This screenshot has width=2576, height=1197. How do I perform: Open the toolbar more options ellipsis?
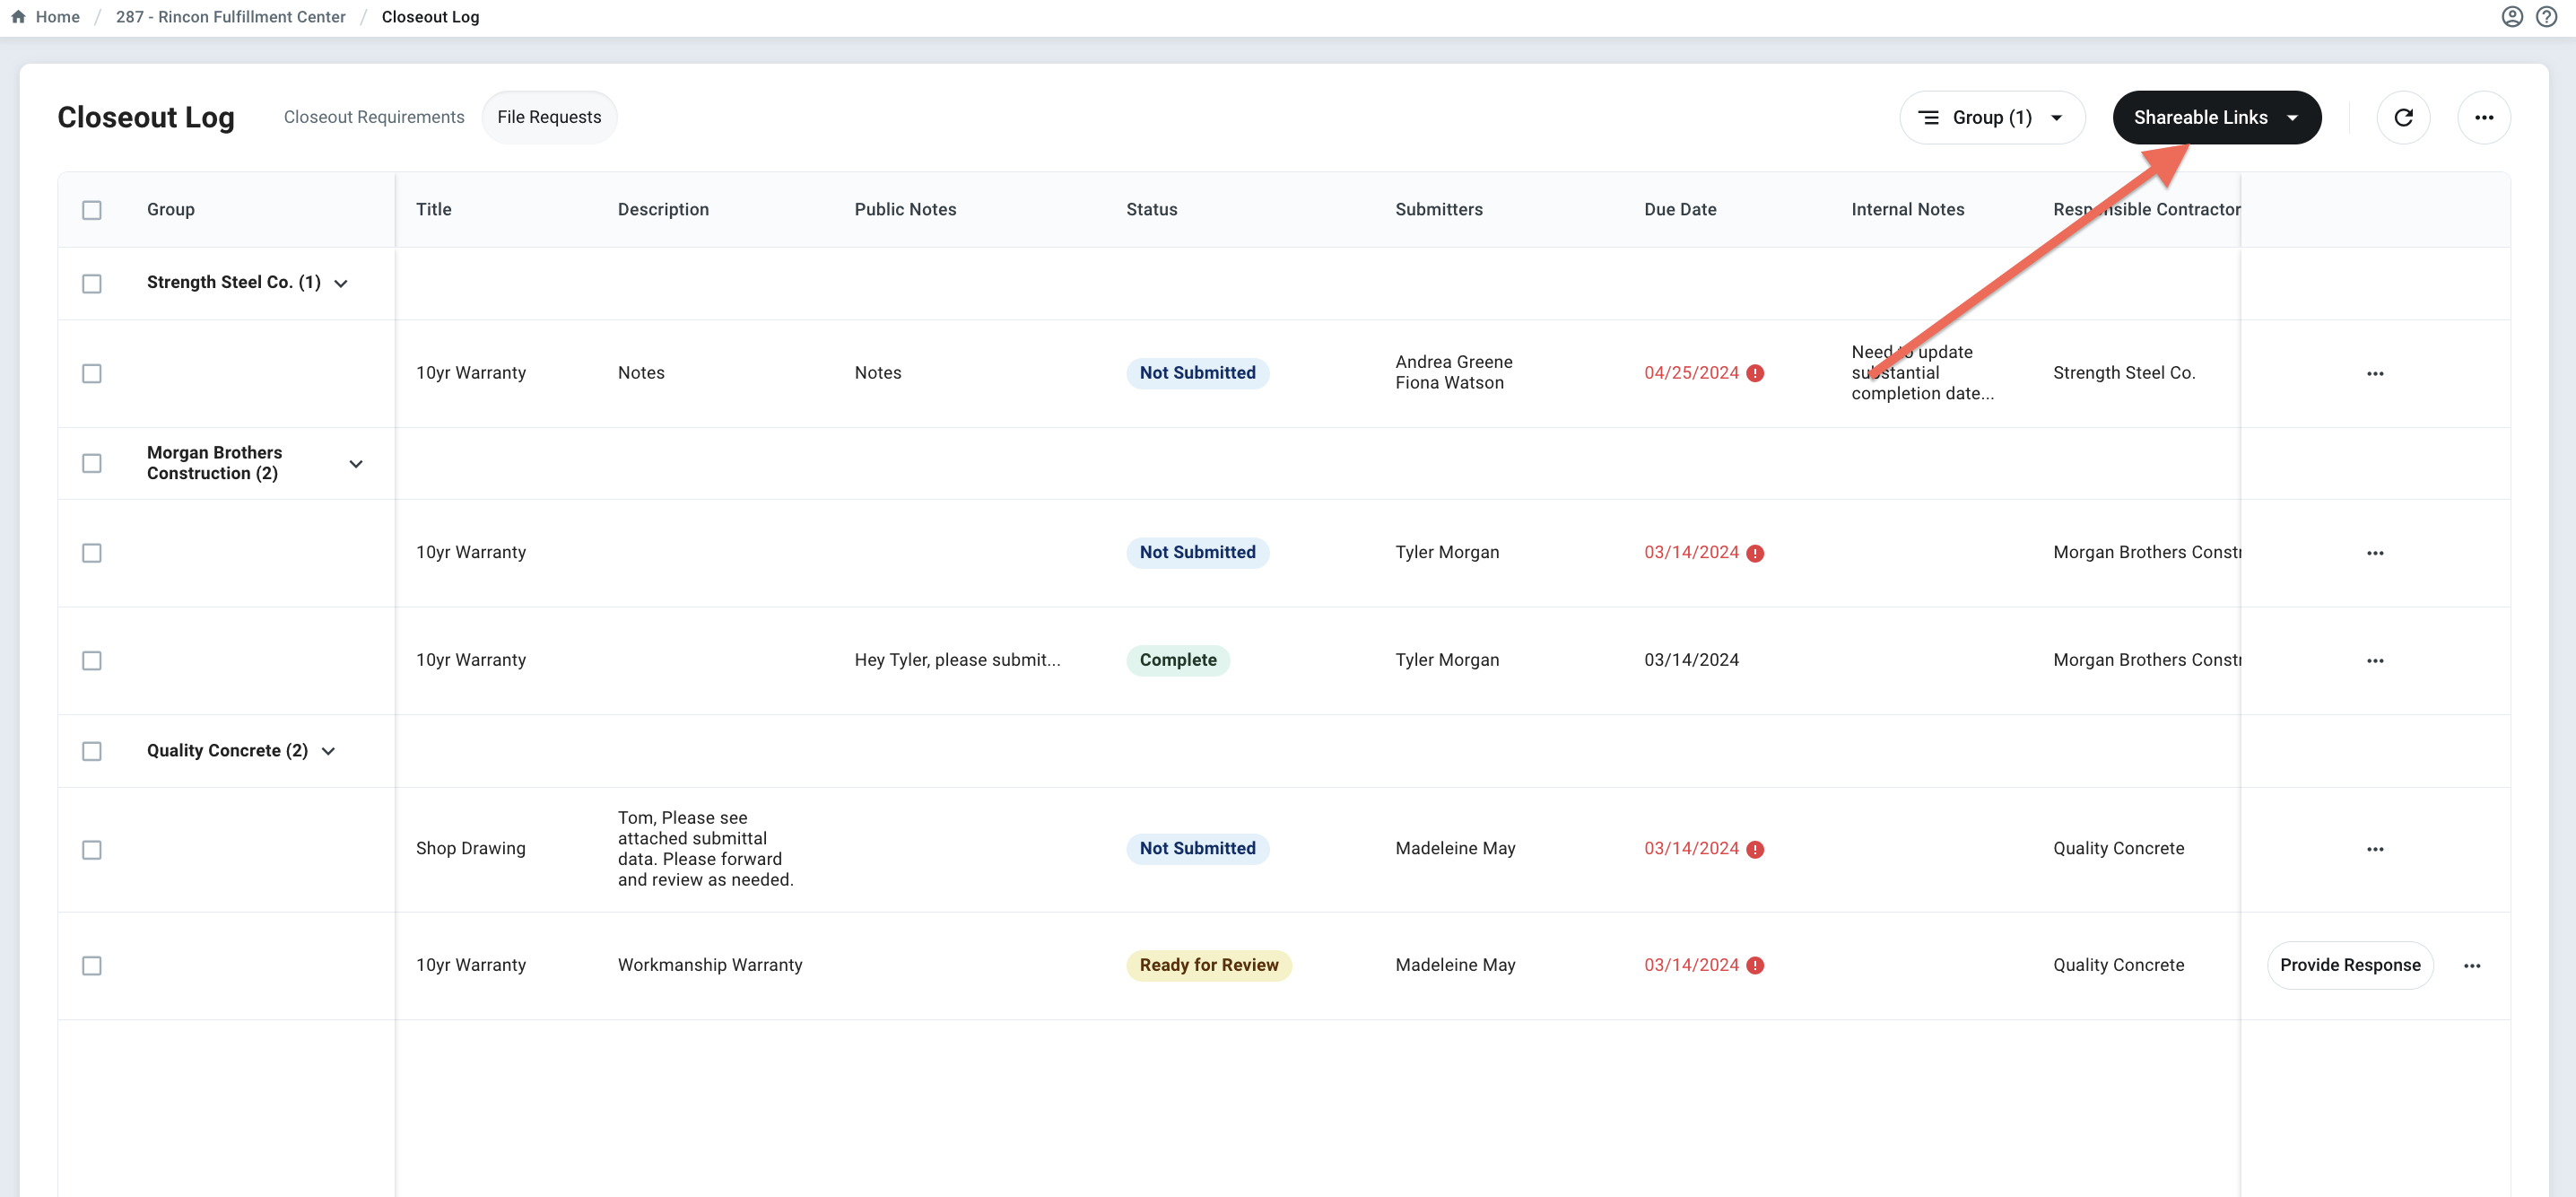(x=2483, y=118)
